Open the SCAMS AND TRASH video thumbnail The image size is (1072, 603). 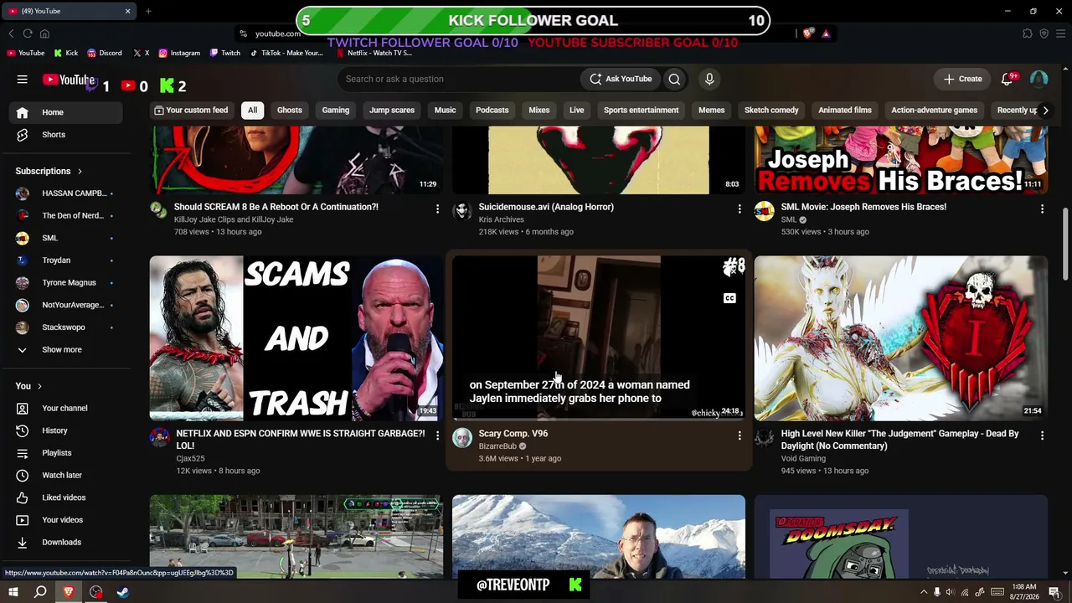point(296,338)
